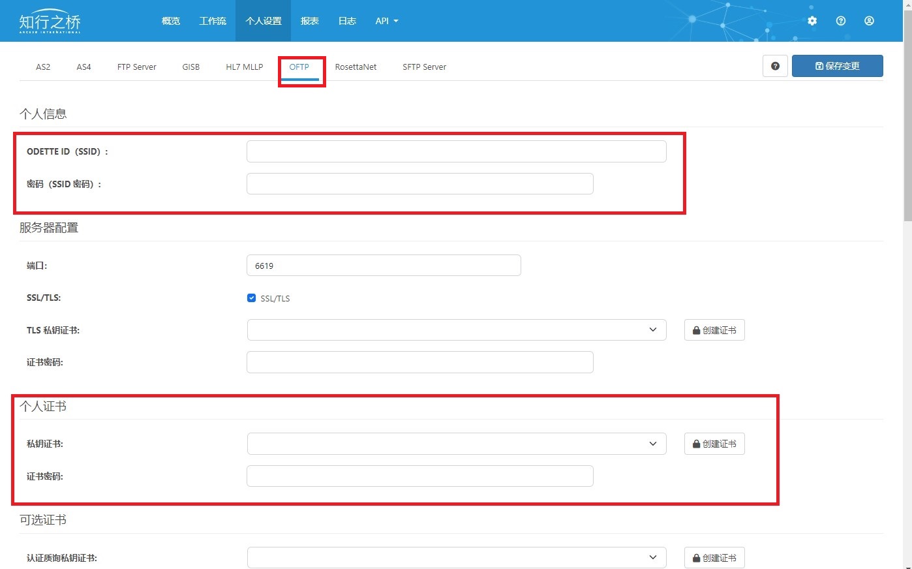This screenshot has width=912, height=569.
Task: Click the 知行之桥 logo
Action: pos(50,22)
